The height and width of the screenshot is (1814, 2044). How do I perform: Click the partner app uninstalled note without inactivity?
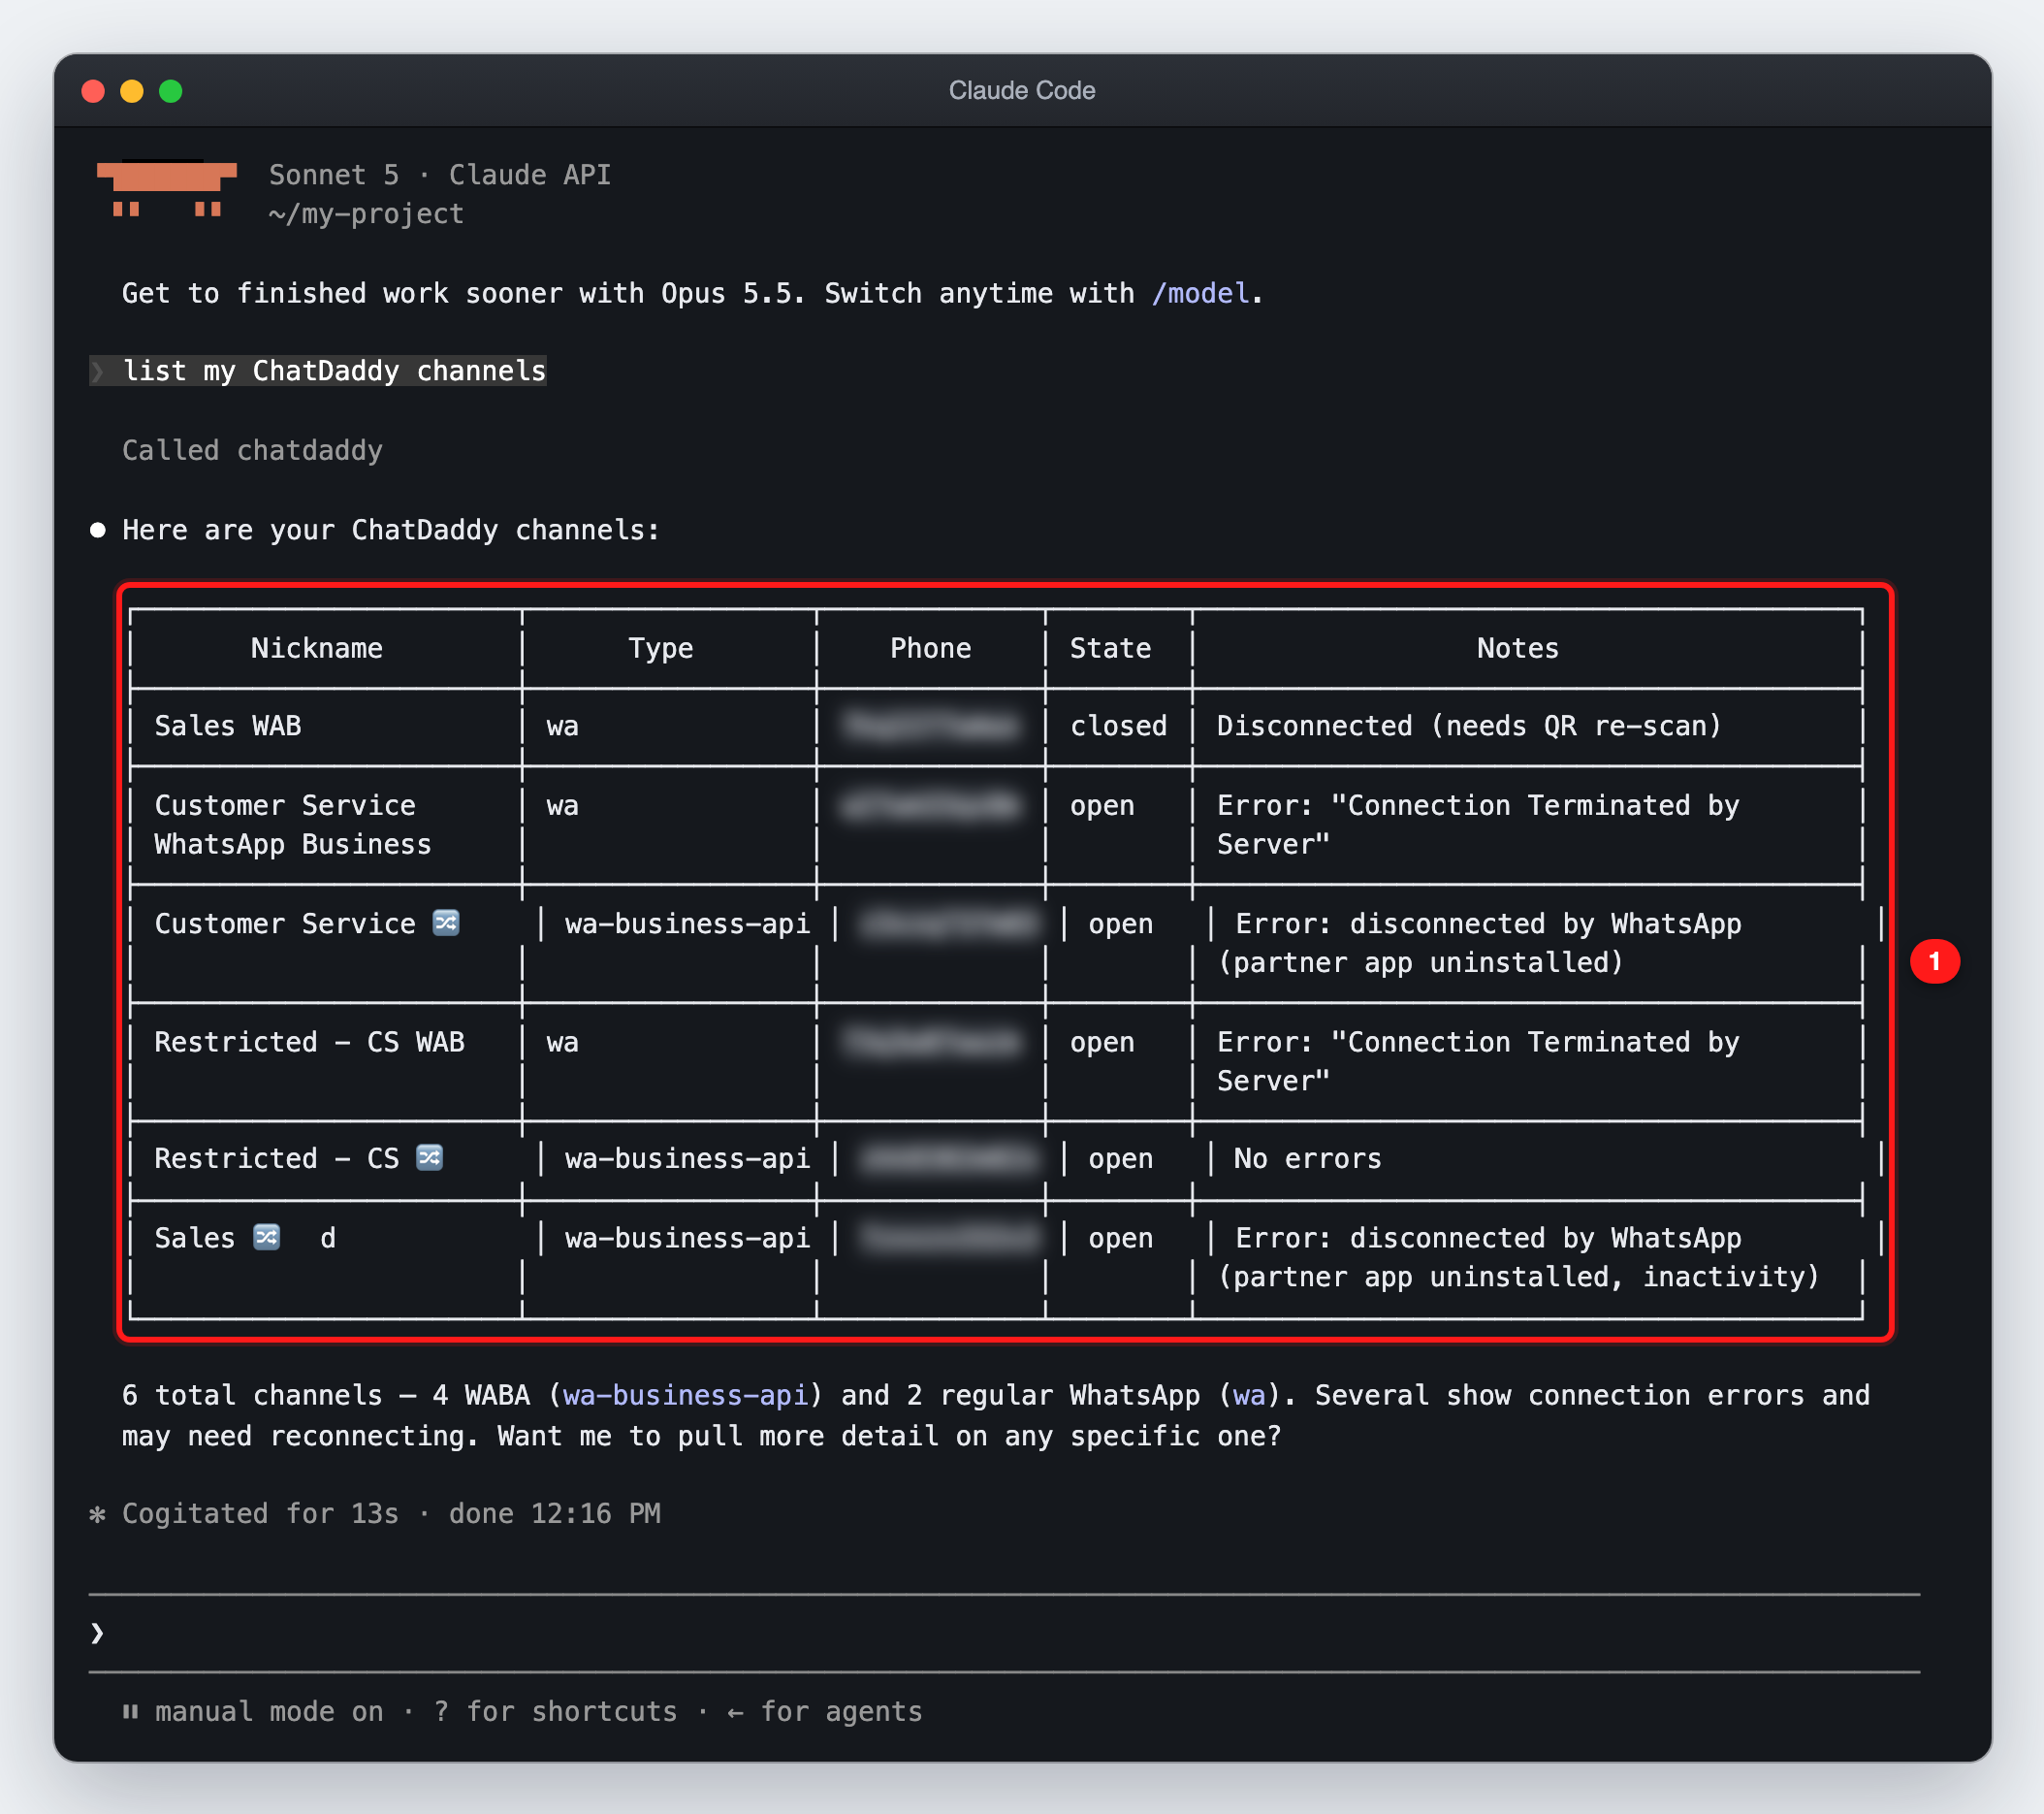1479,944
